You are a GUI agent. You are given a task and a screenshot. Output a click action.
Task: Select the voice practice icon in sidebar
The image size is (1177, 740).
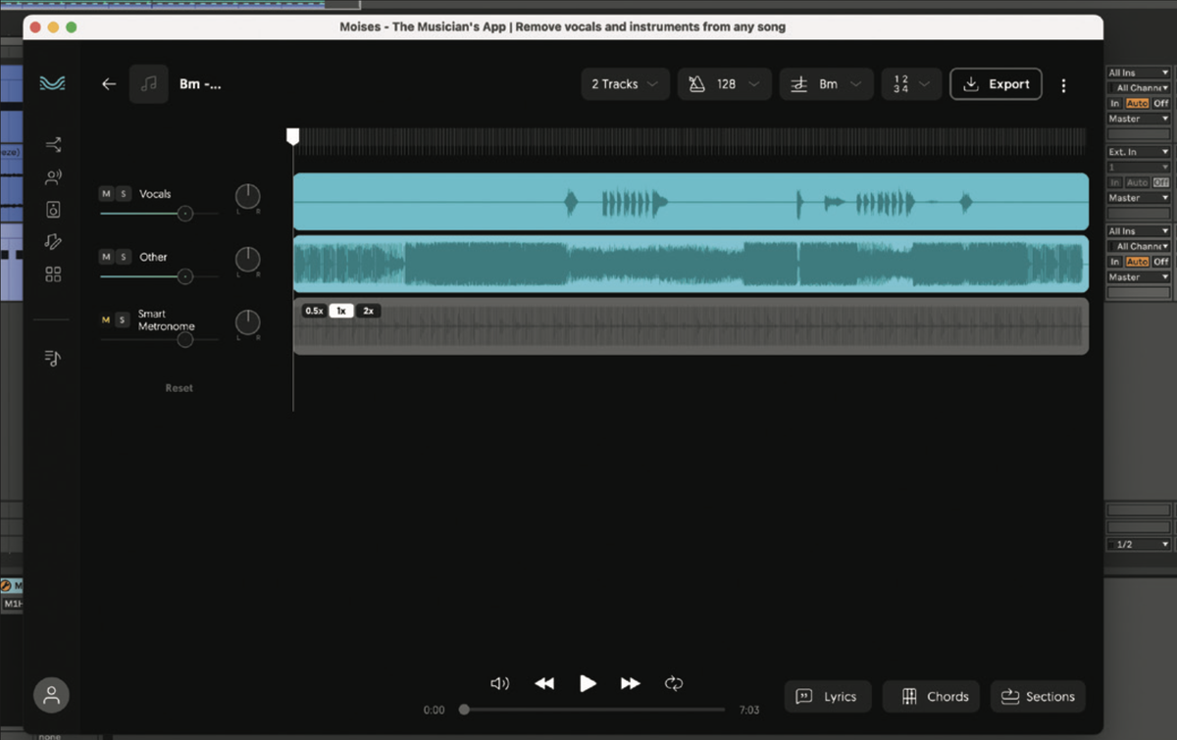click(51, 176)
